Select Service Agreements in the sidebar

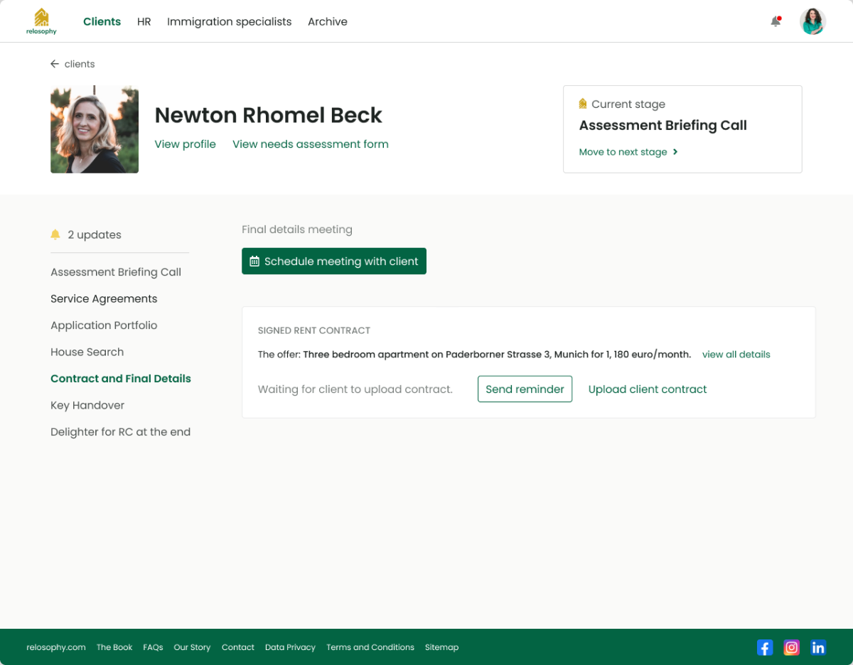104,298
